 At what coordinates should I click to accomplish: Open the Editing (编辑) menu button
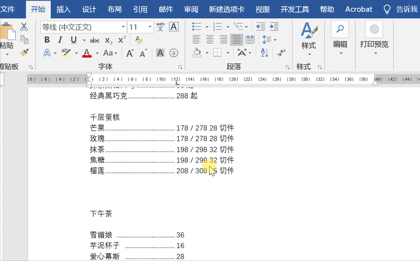340,38
